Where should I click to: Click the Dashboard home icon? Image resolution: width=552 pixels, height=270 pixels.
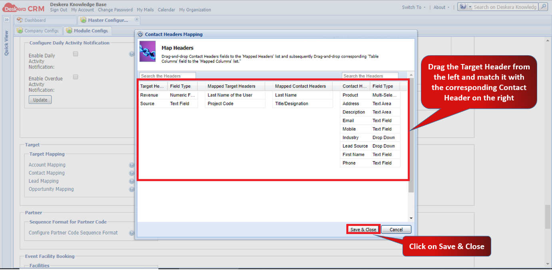[x=20, y=20]
